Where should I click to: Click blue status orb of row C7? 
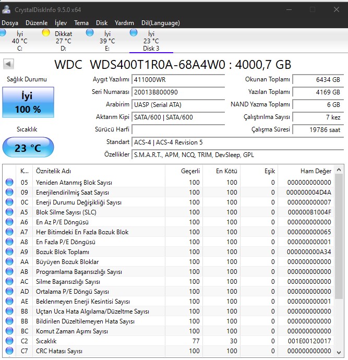click(9, 351)
